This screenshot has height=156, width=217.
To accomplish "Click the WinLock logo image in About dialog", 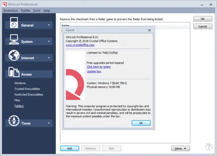I will pyautogui.click(x=75, y=75).
